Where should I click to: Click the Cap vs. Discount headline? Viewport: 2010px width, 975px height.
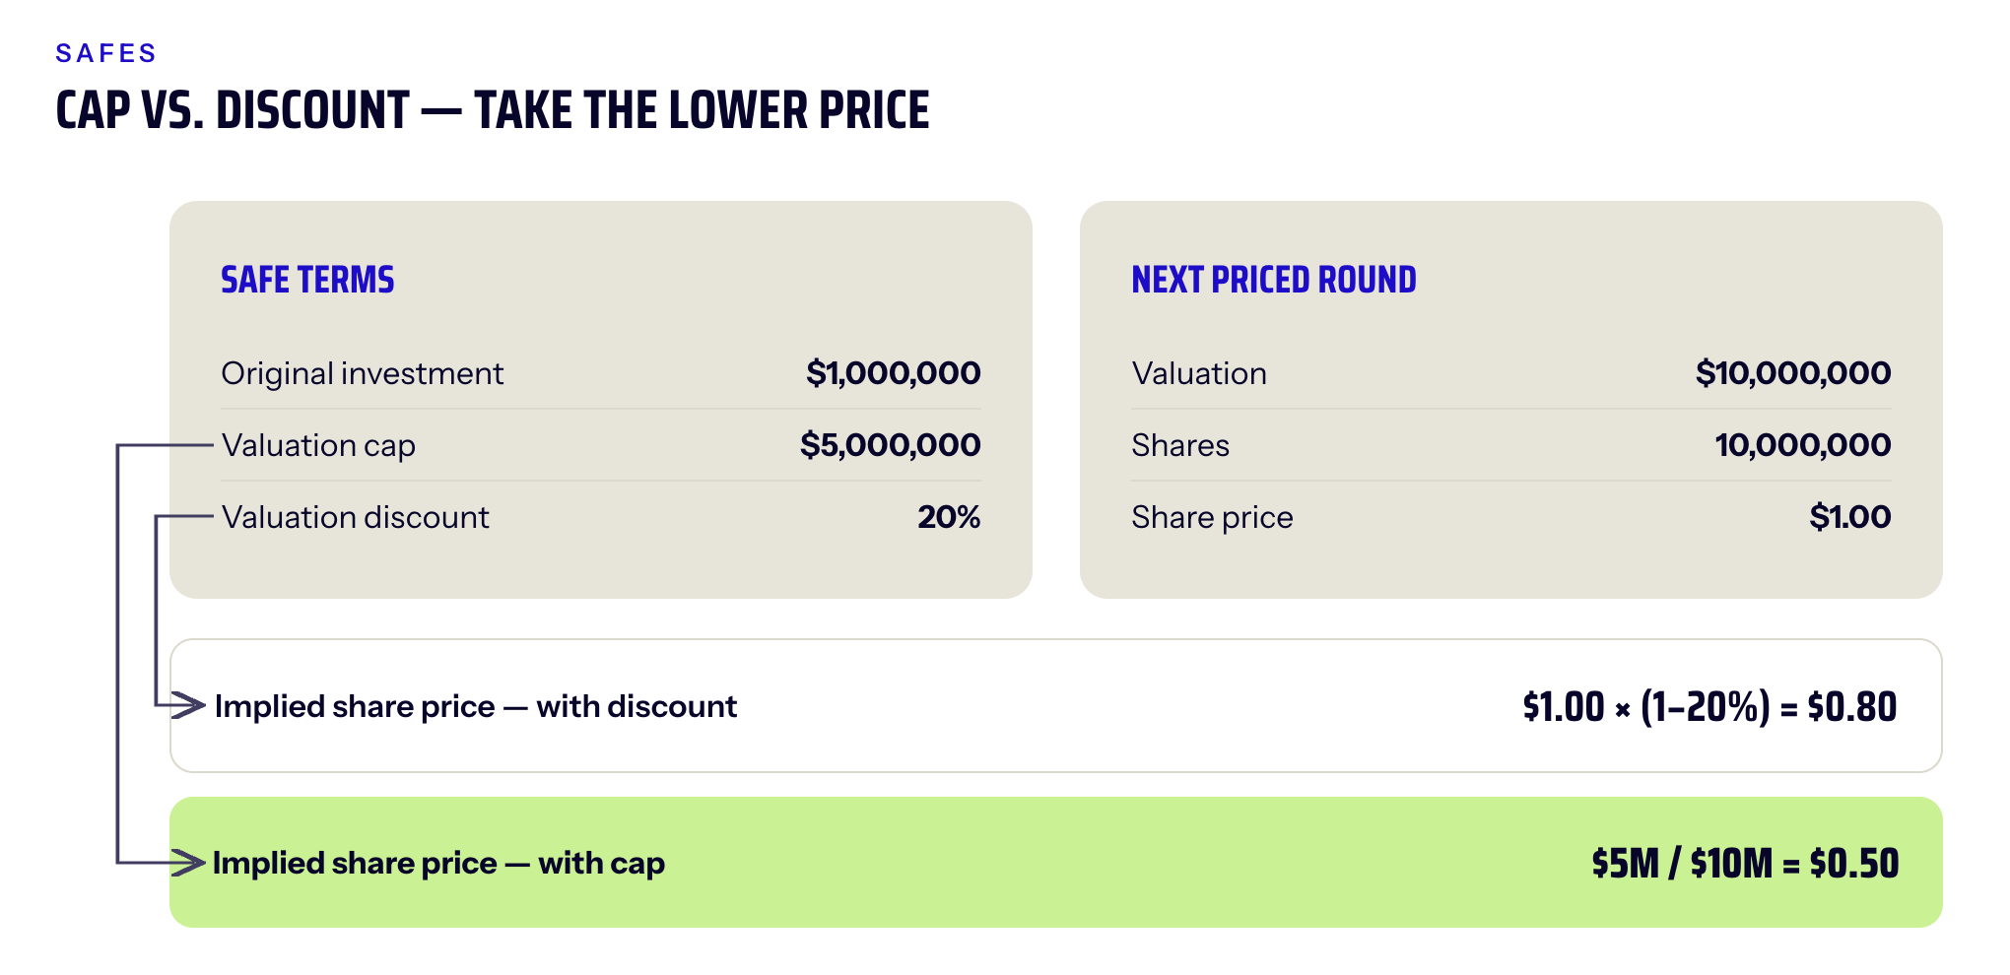point(493,110)
